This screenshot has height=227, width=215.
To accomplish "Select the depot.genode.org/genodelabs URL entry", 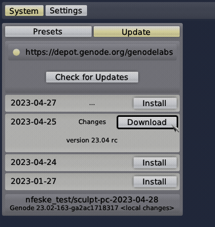I will point(99,52).
